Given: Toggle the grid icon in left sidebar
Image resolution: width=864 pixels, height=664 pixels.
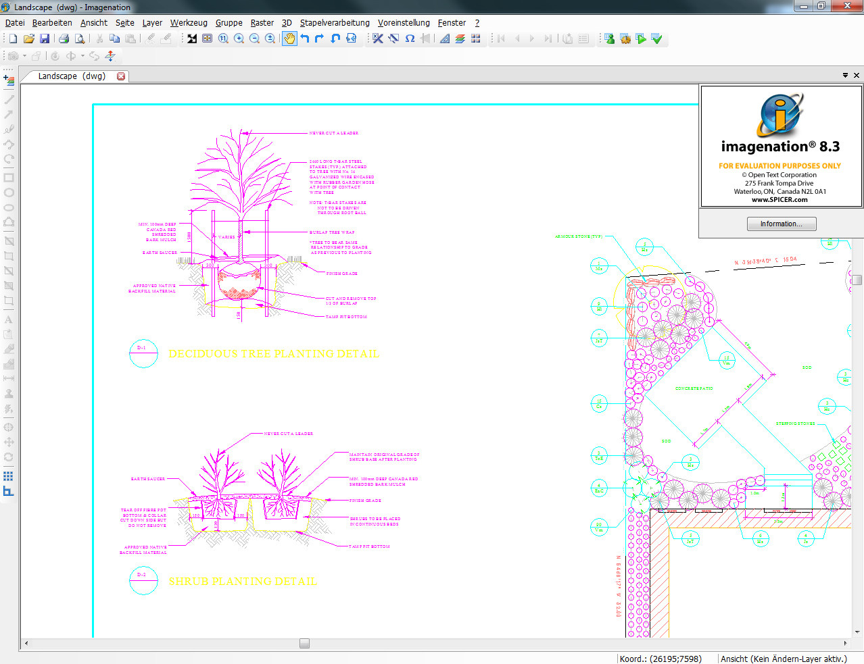Looking at the screenshot, I should (9, 476).
